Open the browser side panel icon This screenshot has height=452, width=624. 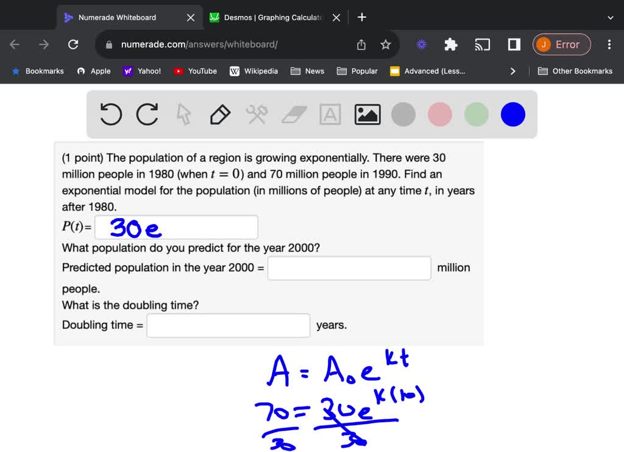[512, 44]
